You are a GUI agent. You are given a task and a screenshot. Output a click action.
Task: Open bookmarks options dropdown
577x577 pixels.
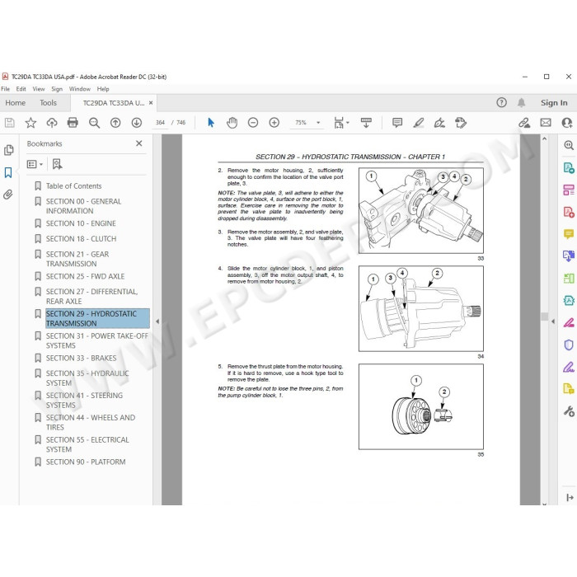tap(35, 164)
